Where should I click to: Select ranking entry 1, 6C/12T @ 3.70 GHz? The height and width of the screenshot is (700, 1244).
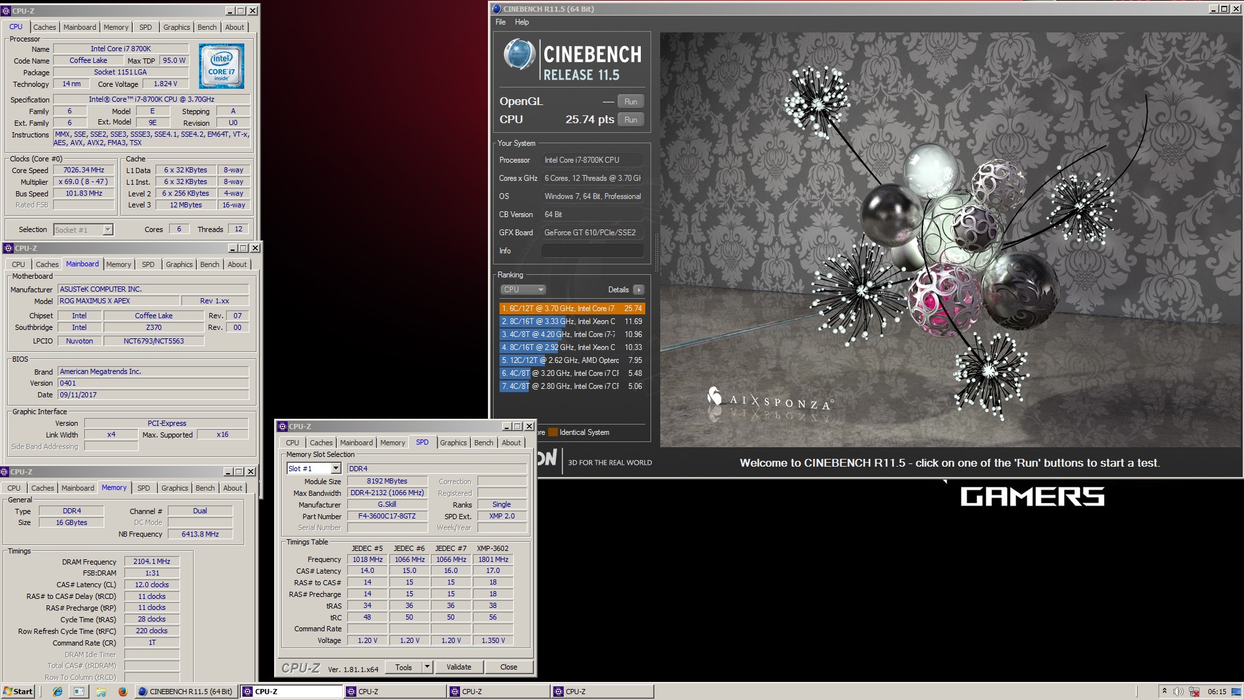pyautogui.click(x=572, y=309)
